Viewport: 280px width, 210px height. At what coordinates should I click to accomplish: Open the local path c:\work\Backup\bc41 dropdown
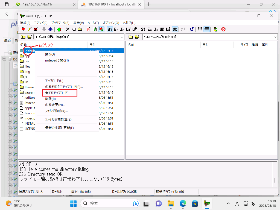[x=122, y=37]
